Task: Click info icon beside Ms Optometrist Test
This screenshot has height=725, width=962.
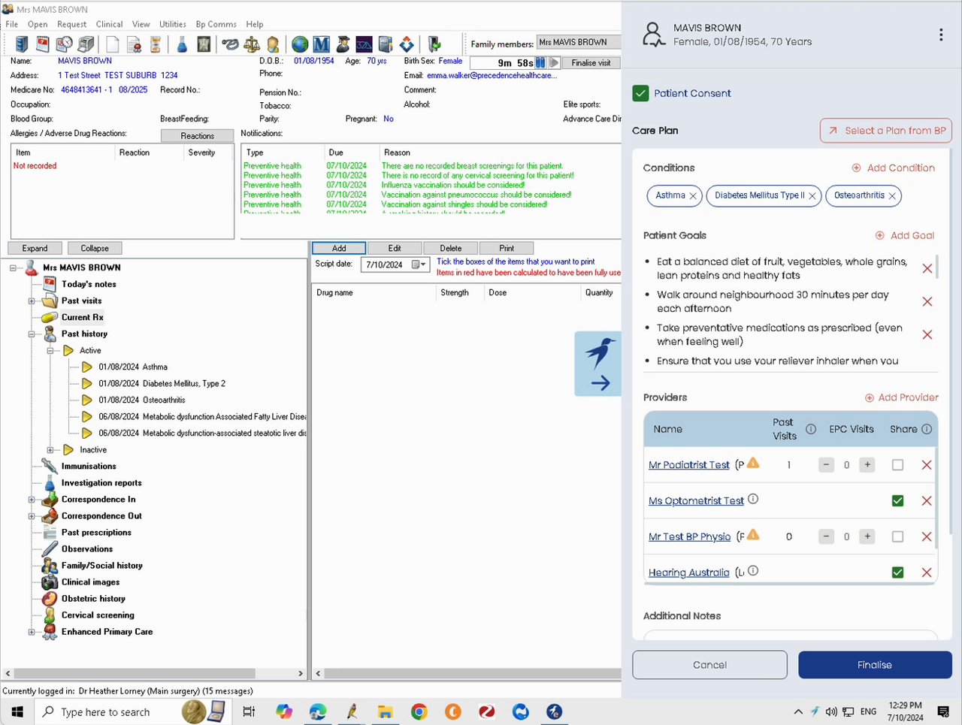Action: pos(753,499)
